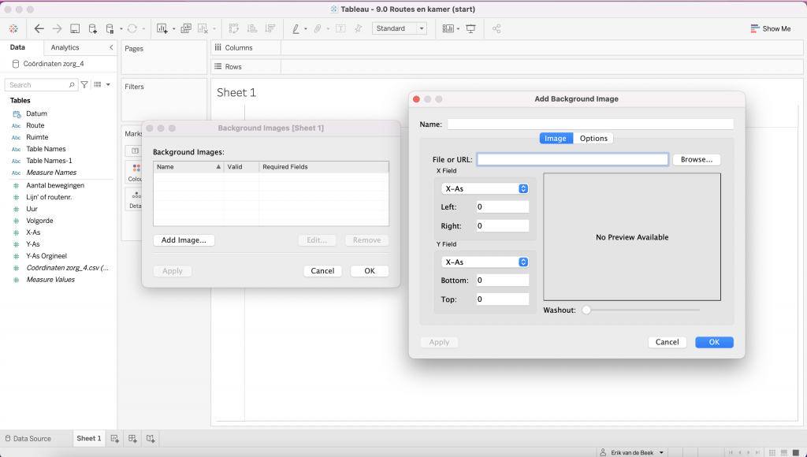Open the Data Source tab
This screenshot has height=457, width=807.
(28, 438)
